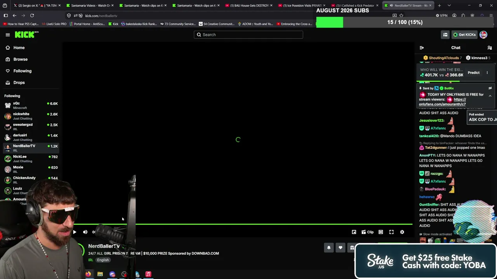
Task: Click the Kick logo
Action: [x=27, y=35]
